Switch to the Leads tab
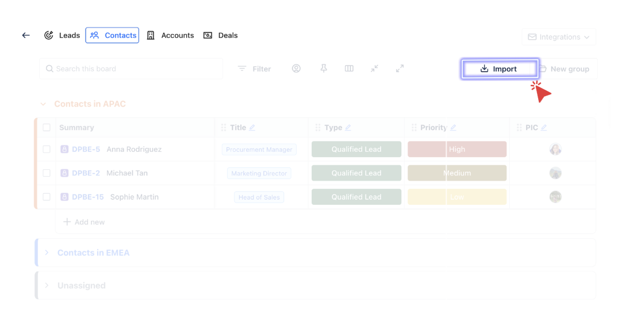This screenshot has width=637, height=321. pyautogui.click(x=62, y=35)
